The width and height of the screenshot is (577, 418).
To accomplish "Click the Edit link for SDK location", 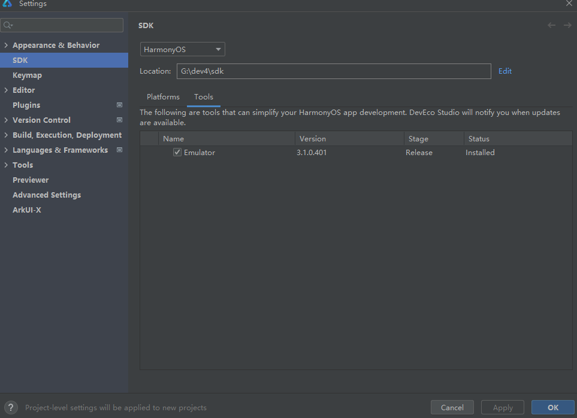I will pyautogui.click(x=505, y=71).
